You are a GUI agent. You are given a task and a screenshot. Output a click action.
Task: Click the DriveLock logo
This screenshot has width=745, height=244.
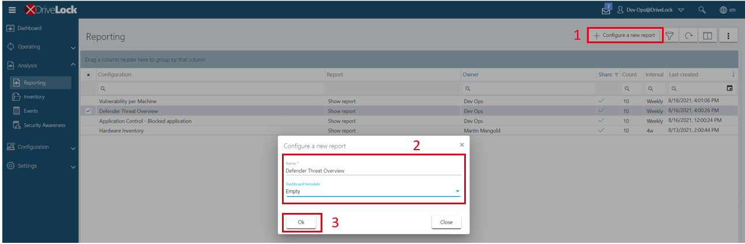point(51,10)
